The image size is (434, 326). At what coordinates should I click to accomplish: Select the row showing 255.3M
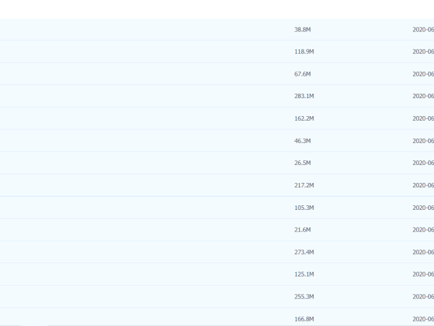[x=304, y=296]
